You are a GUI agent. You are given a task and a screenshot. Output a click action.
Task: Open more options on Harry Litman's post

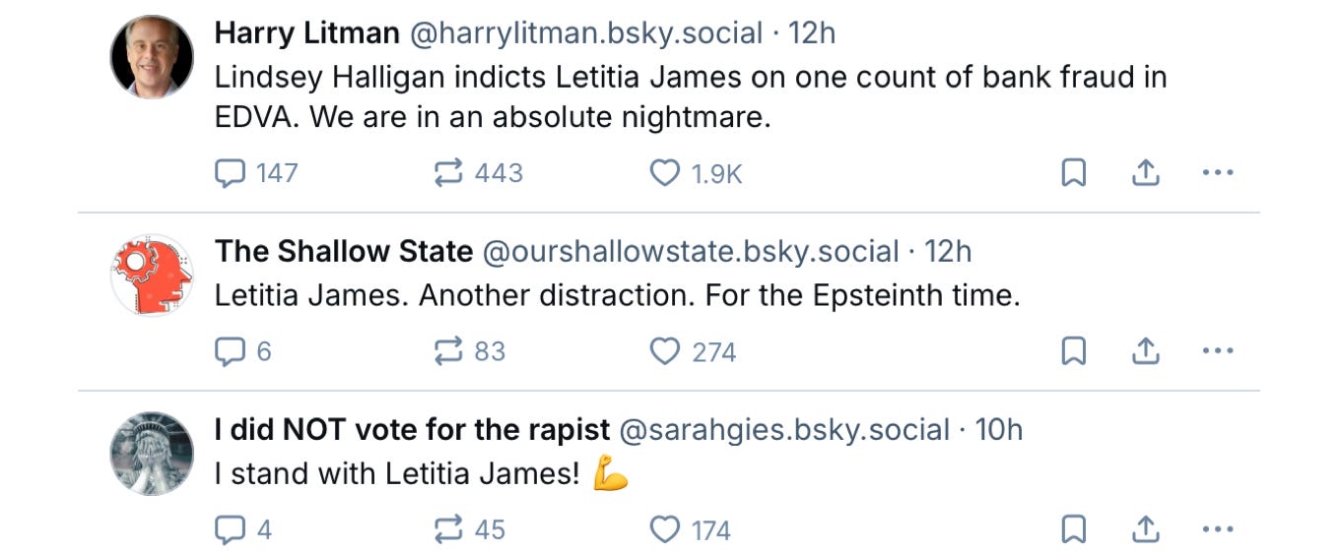pyautogui.click(x=1218, y=174)
